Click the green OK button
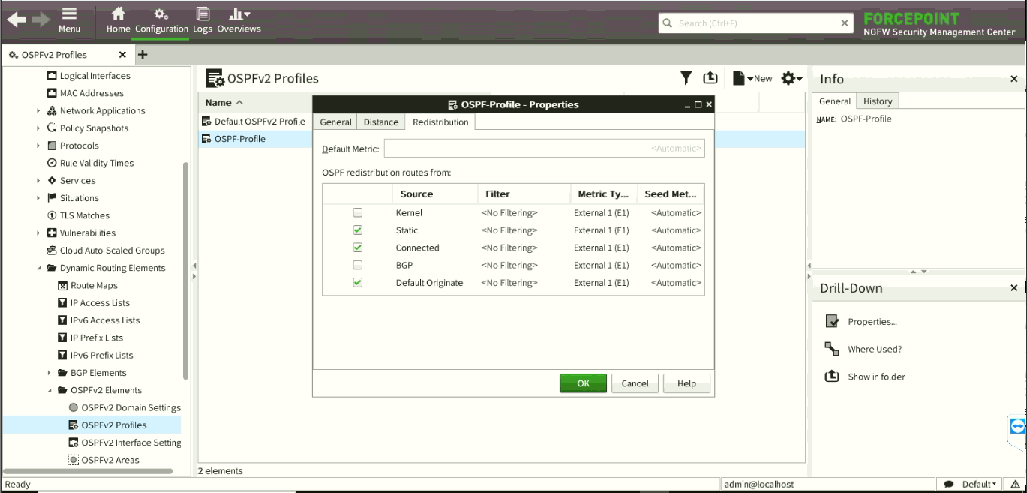Viewport: 1027px width, 493px height. [583, 383]
